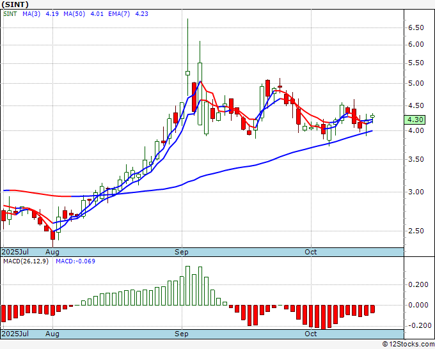Click the EMA(7) indicator label

pos(119,14)
